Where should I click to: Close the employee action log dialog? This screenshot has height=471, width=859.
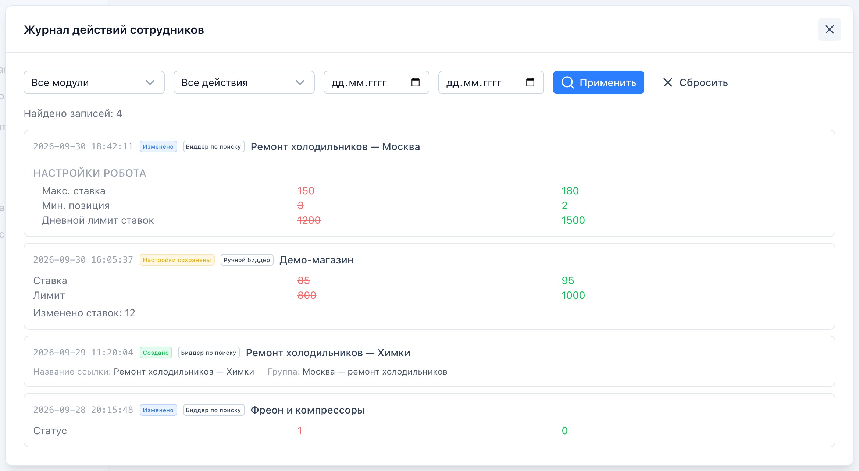coord(829,29)
